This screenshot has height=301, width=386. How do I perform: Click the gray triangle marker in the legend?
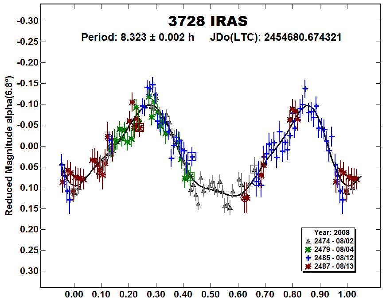tap(308, 241)
